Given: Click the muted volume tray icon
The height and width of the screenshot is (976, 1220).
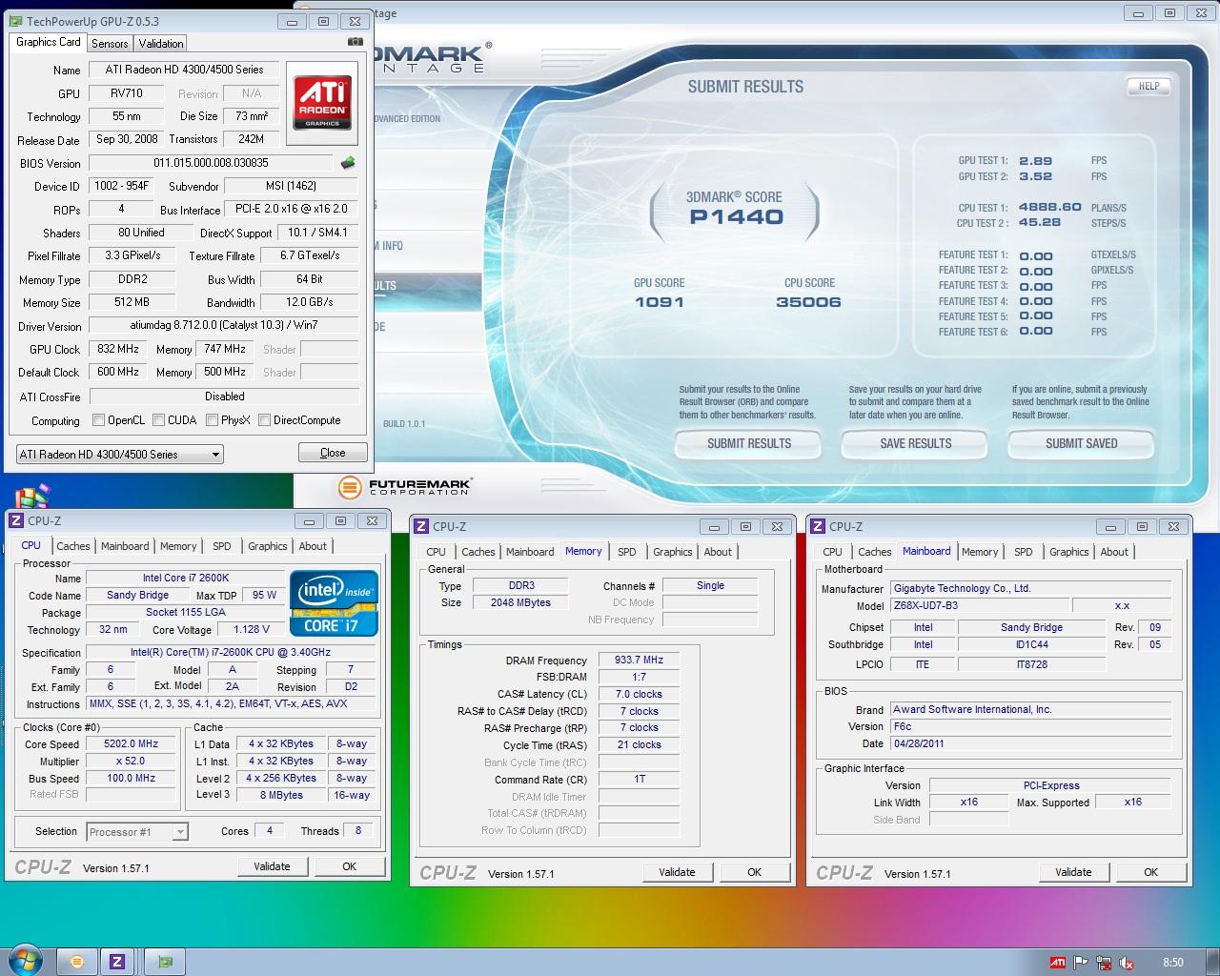Looking at the screenshot, I should click(x=1127, y=963).
